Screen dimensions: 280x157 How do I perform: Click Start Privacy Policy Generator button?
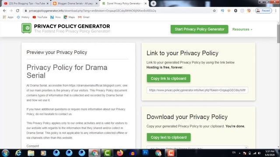199,29
